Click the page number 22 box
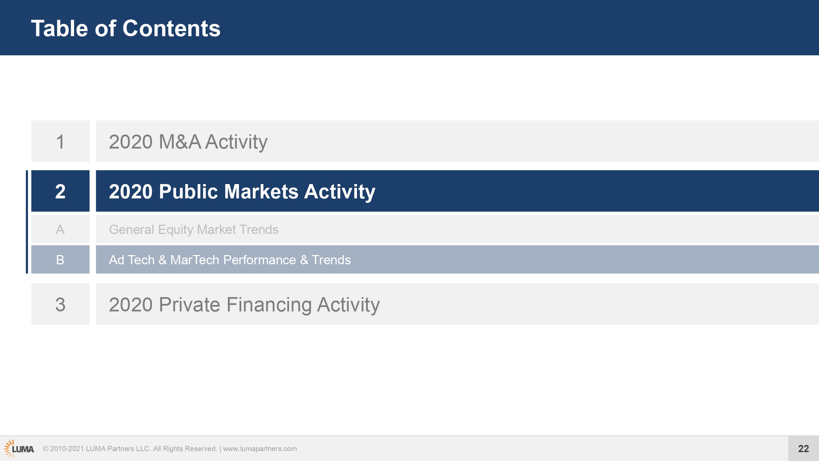This screenshot has height=461, width=819. [x=803, y=448]
